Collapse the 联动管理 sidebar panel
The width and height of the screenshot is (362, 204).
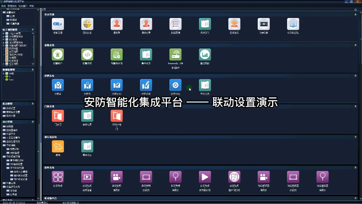coord(33,103)
